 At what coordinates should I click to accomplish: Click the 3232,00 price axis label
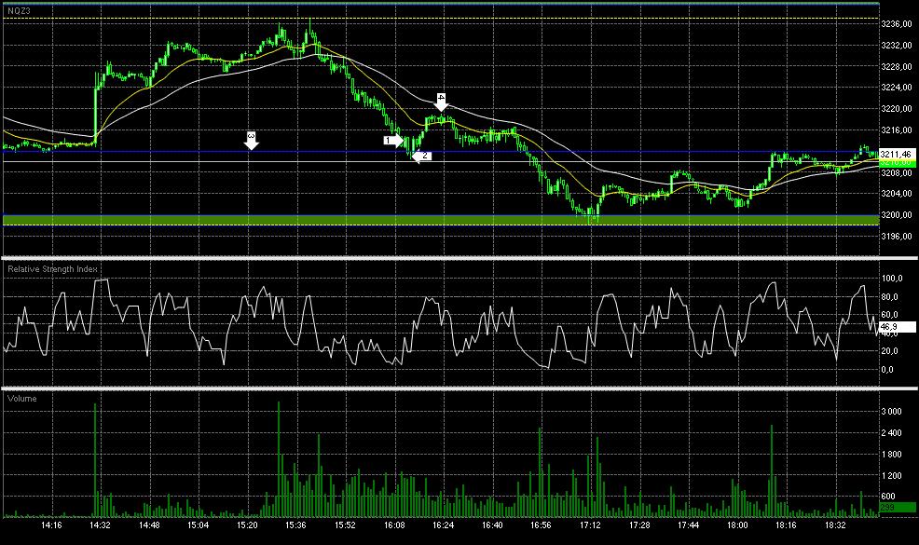(896, 45)
